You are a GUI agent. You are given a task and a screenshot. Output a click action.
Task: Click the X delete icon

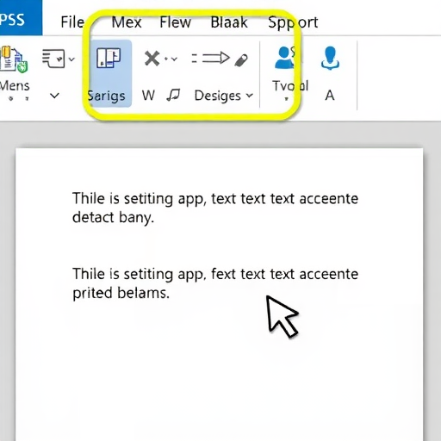[152, 59]
